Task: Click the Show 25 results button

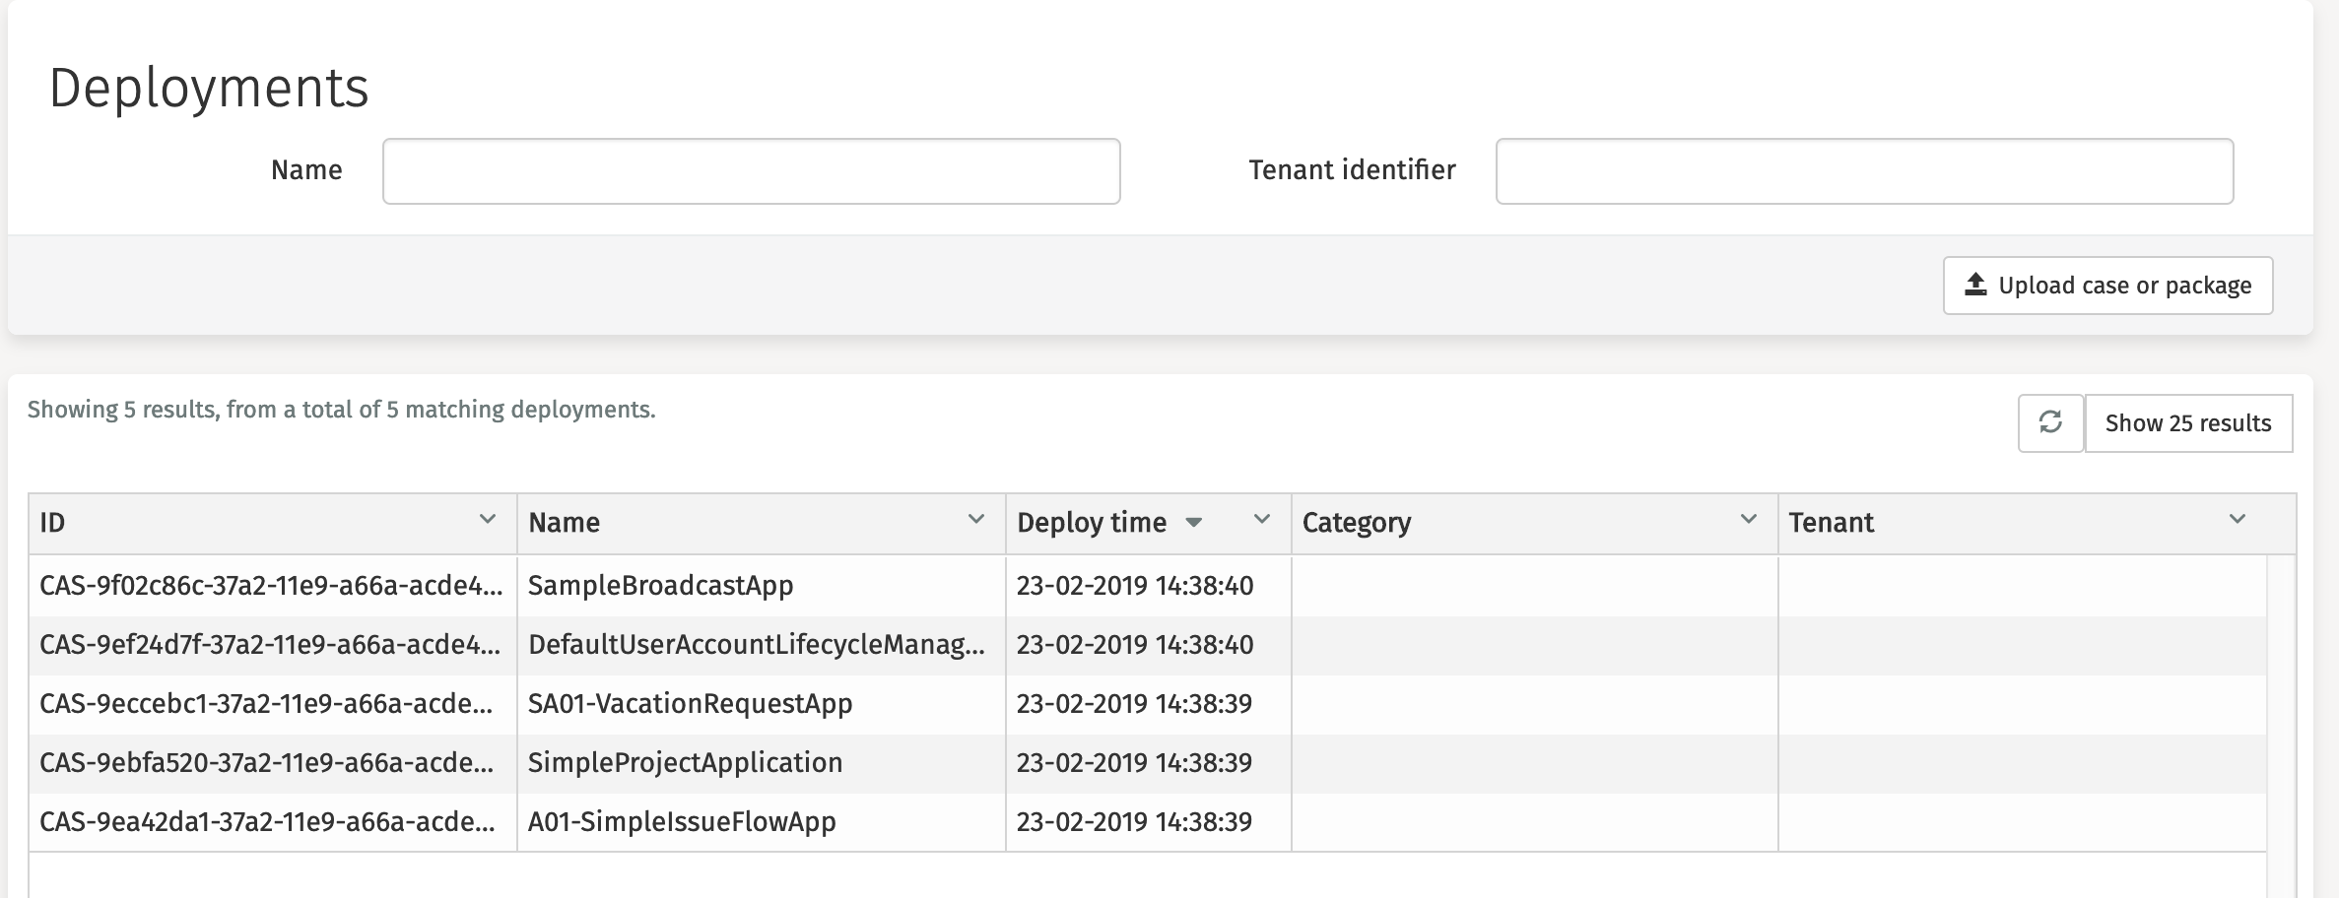Action: coord(2189,423)
